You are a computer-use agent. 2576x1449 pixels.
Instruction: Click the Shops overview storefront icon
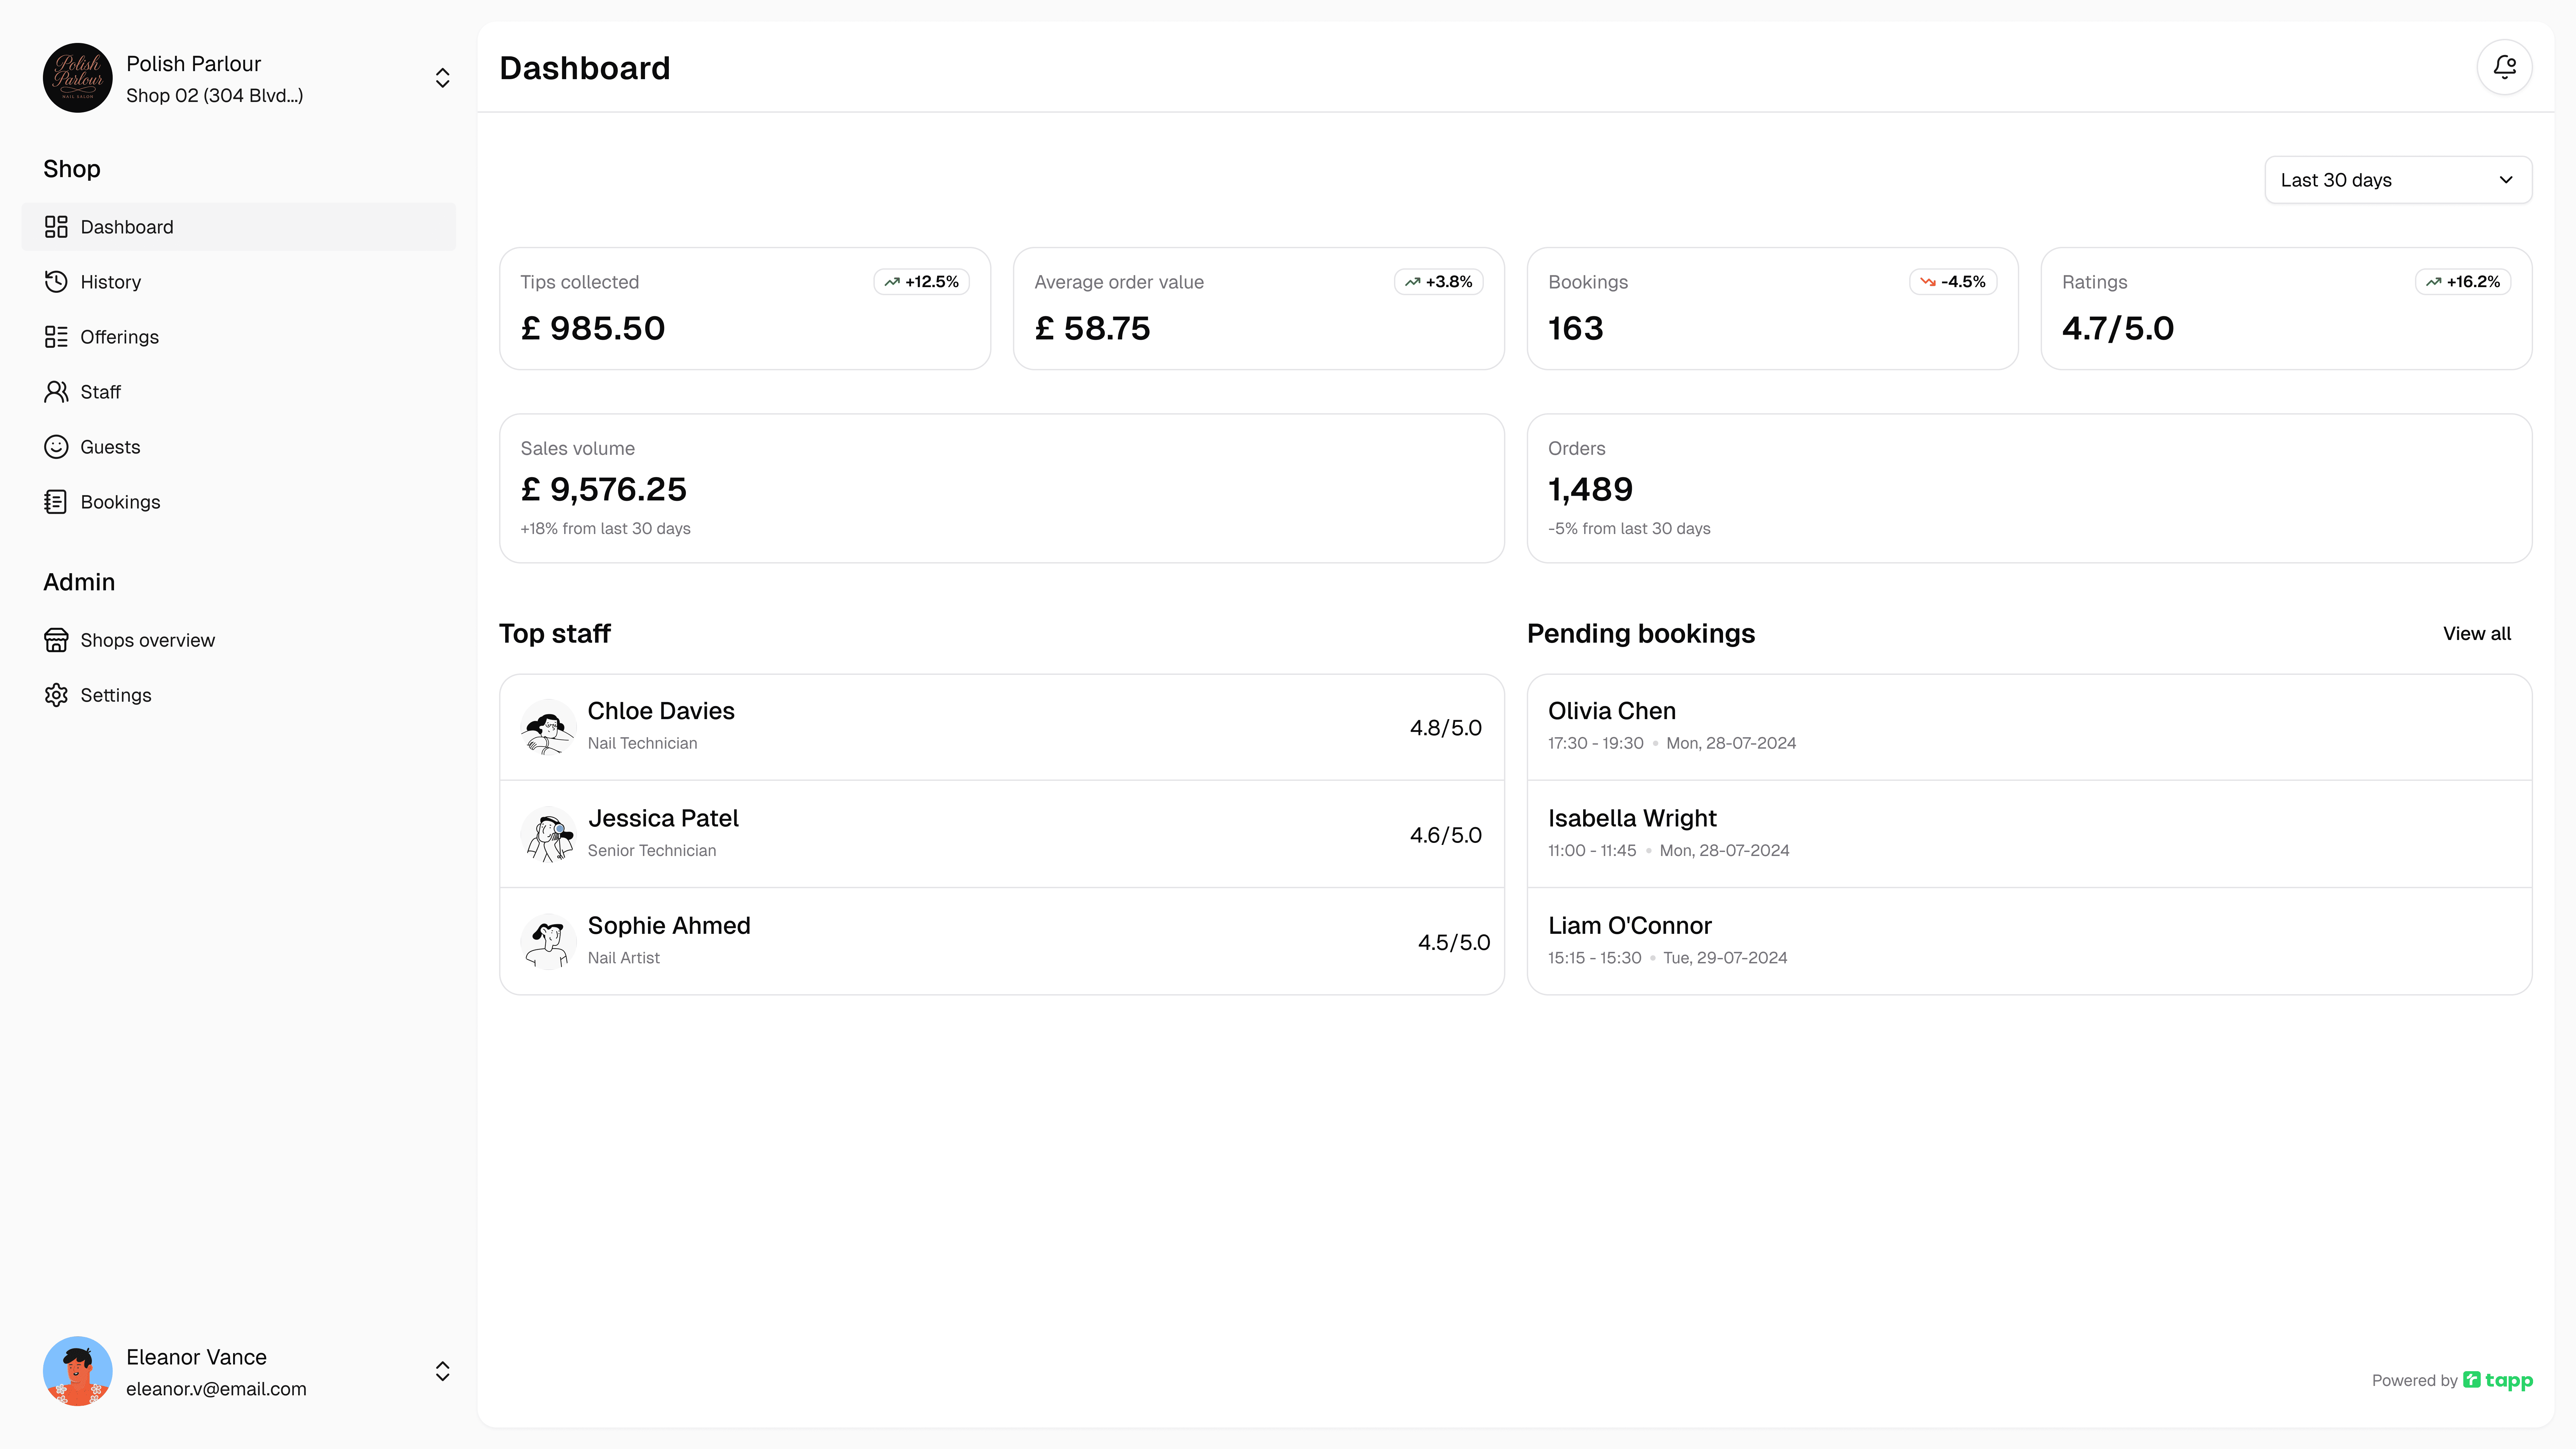[56, 640]
